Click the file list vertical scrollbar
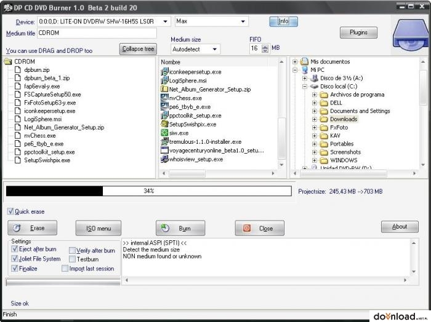The height and width of the screenshot is (322, 431). click(281, 113)
